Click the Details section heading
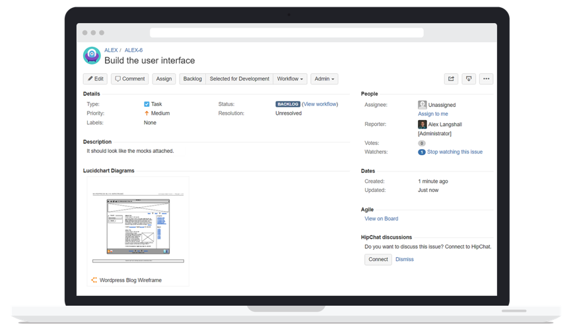Image resolution: width=575 pixels, height=327 pixels. tap(91, 94)
